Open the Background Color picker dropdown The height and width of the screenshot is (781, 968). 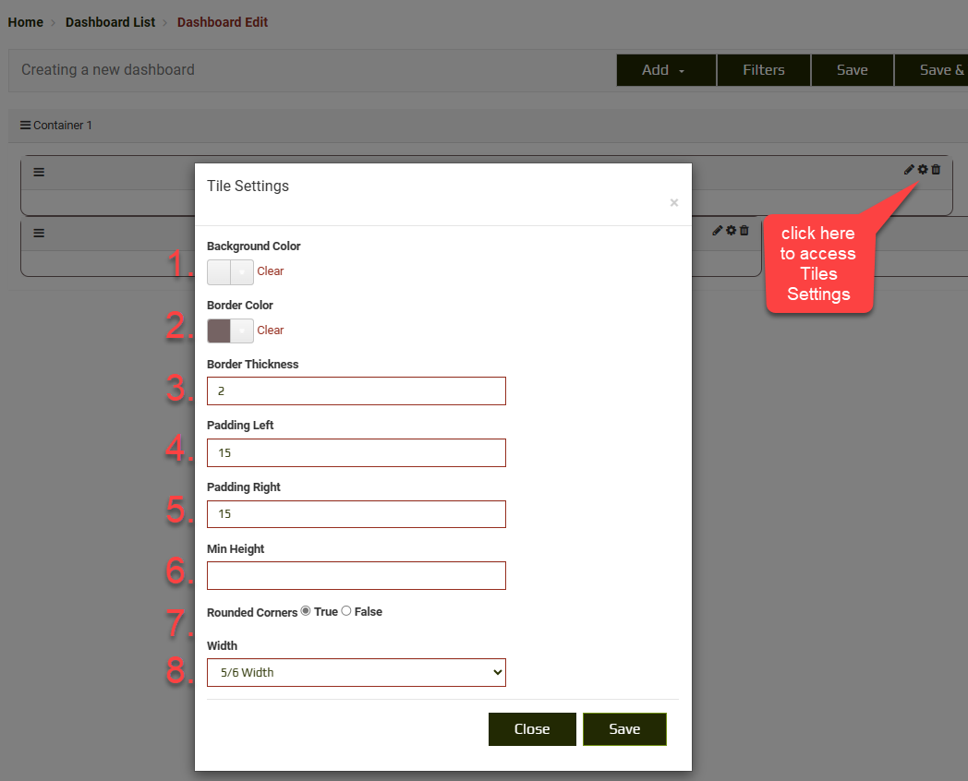point(241,272)
